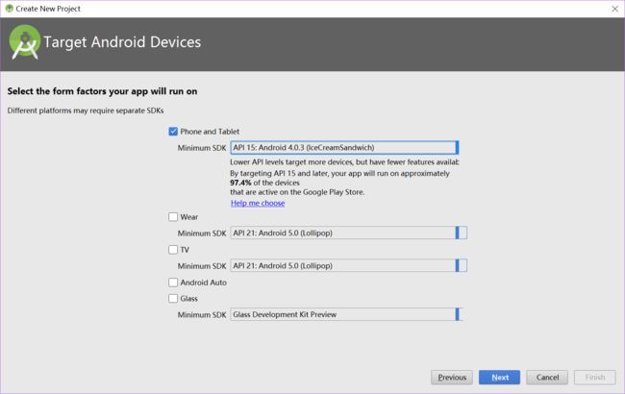Check the Glass form factor checkbox
625x394 pixels.
tap(173, 299)
